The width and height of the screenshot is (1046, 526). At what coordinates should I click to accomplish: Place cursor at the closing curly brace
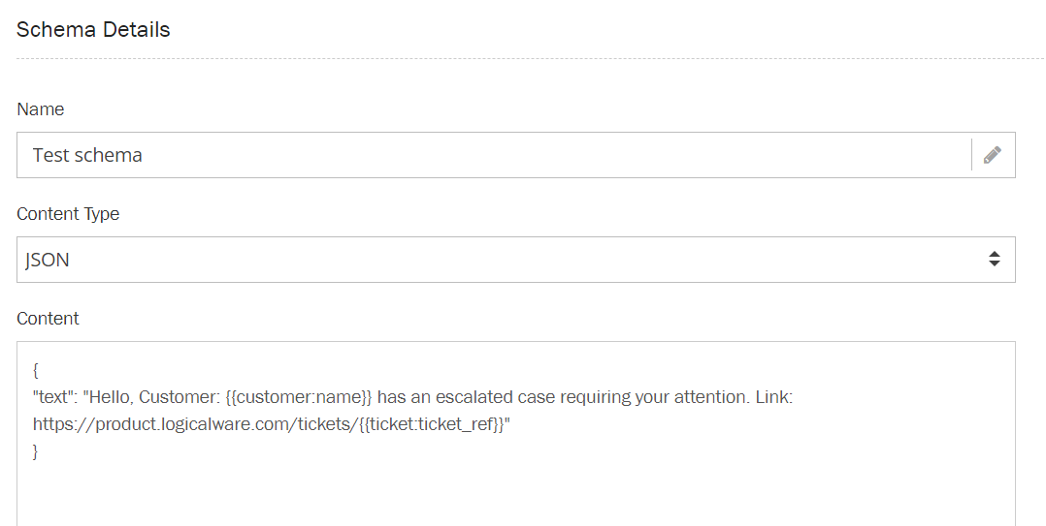pos(36,450)
